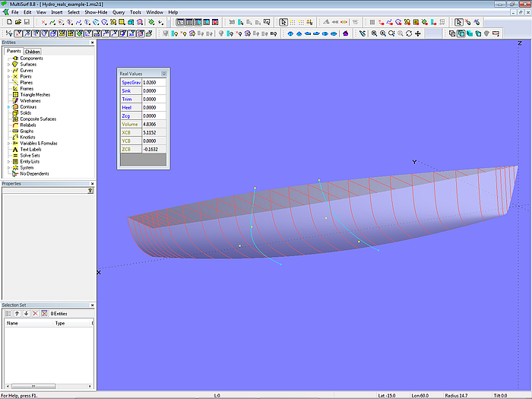Select Composite Surfaces in entity tree

[x=38, y=119]
